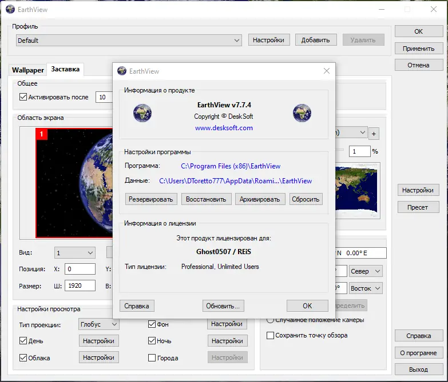Screen dimensions: 448x382
Task: Select the Заставка tab
Action: point(65,70)
